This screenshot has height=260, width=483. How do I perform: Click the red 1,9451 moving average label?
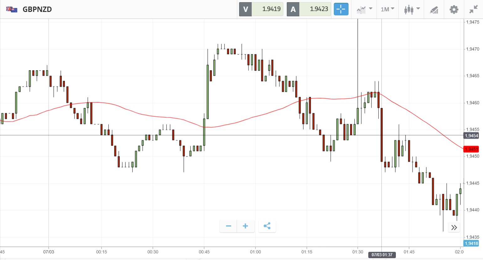[471, 149]
